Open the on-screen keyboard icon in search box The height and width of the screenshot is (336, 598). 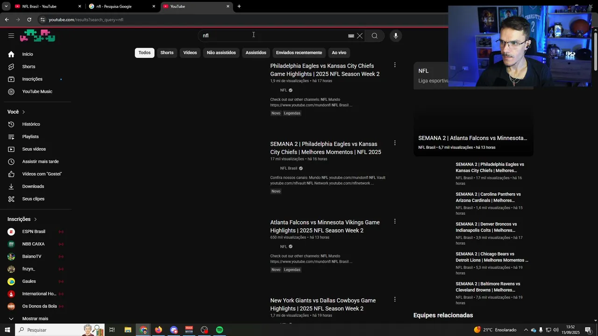351,35
